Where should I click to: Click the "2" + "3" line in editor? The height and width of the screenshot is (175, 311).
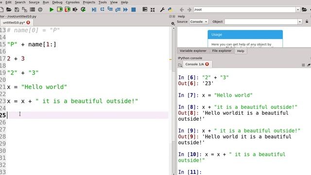point(23,72)
